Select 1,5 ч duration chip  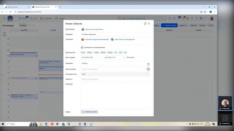[120, 52]
